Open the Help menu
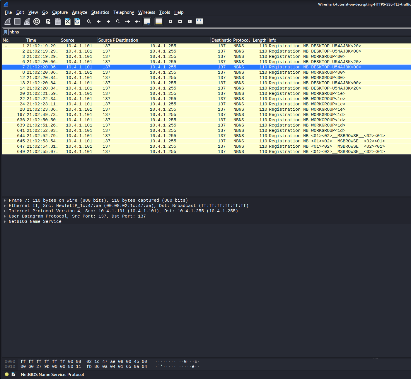This screenshot has height=379, width=411. coord(179,12)
